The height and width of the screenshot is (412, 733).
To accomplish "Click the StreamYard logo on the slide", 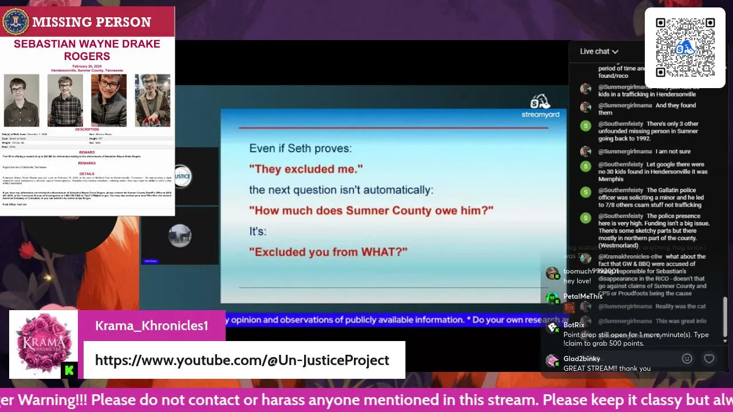I will [x=540, y=107].
